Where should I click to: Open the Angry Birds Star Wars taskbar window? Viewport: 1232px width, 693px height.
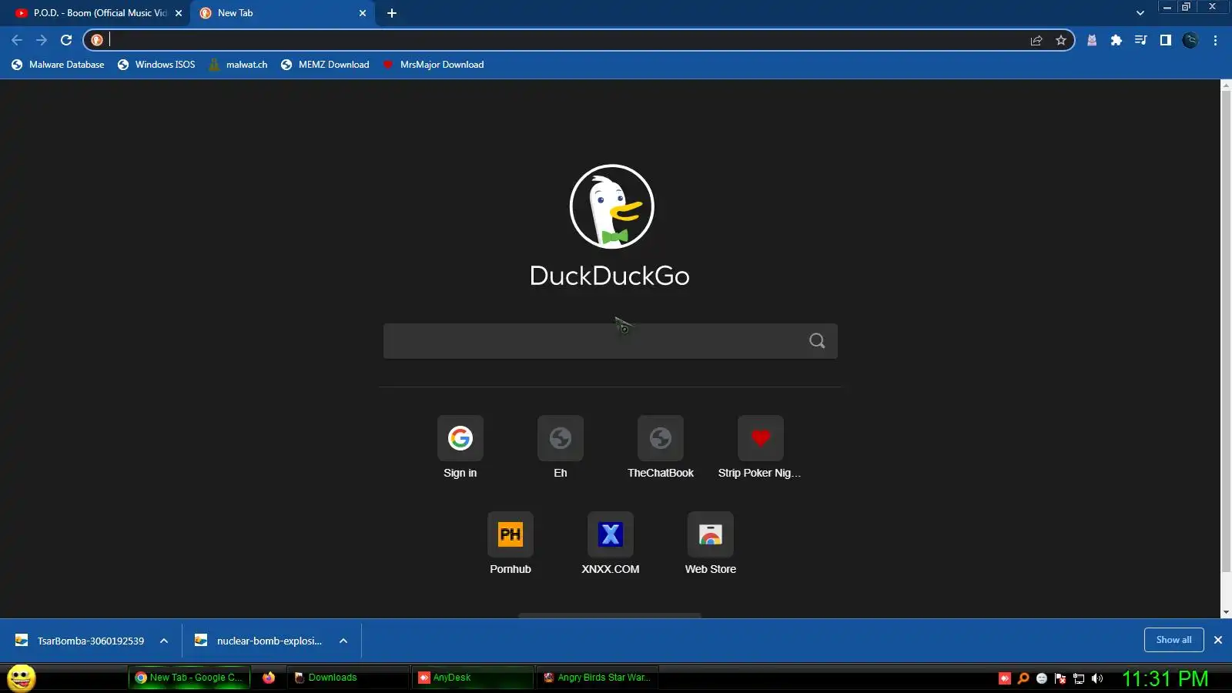coord(598,678)
